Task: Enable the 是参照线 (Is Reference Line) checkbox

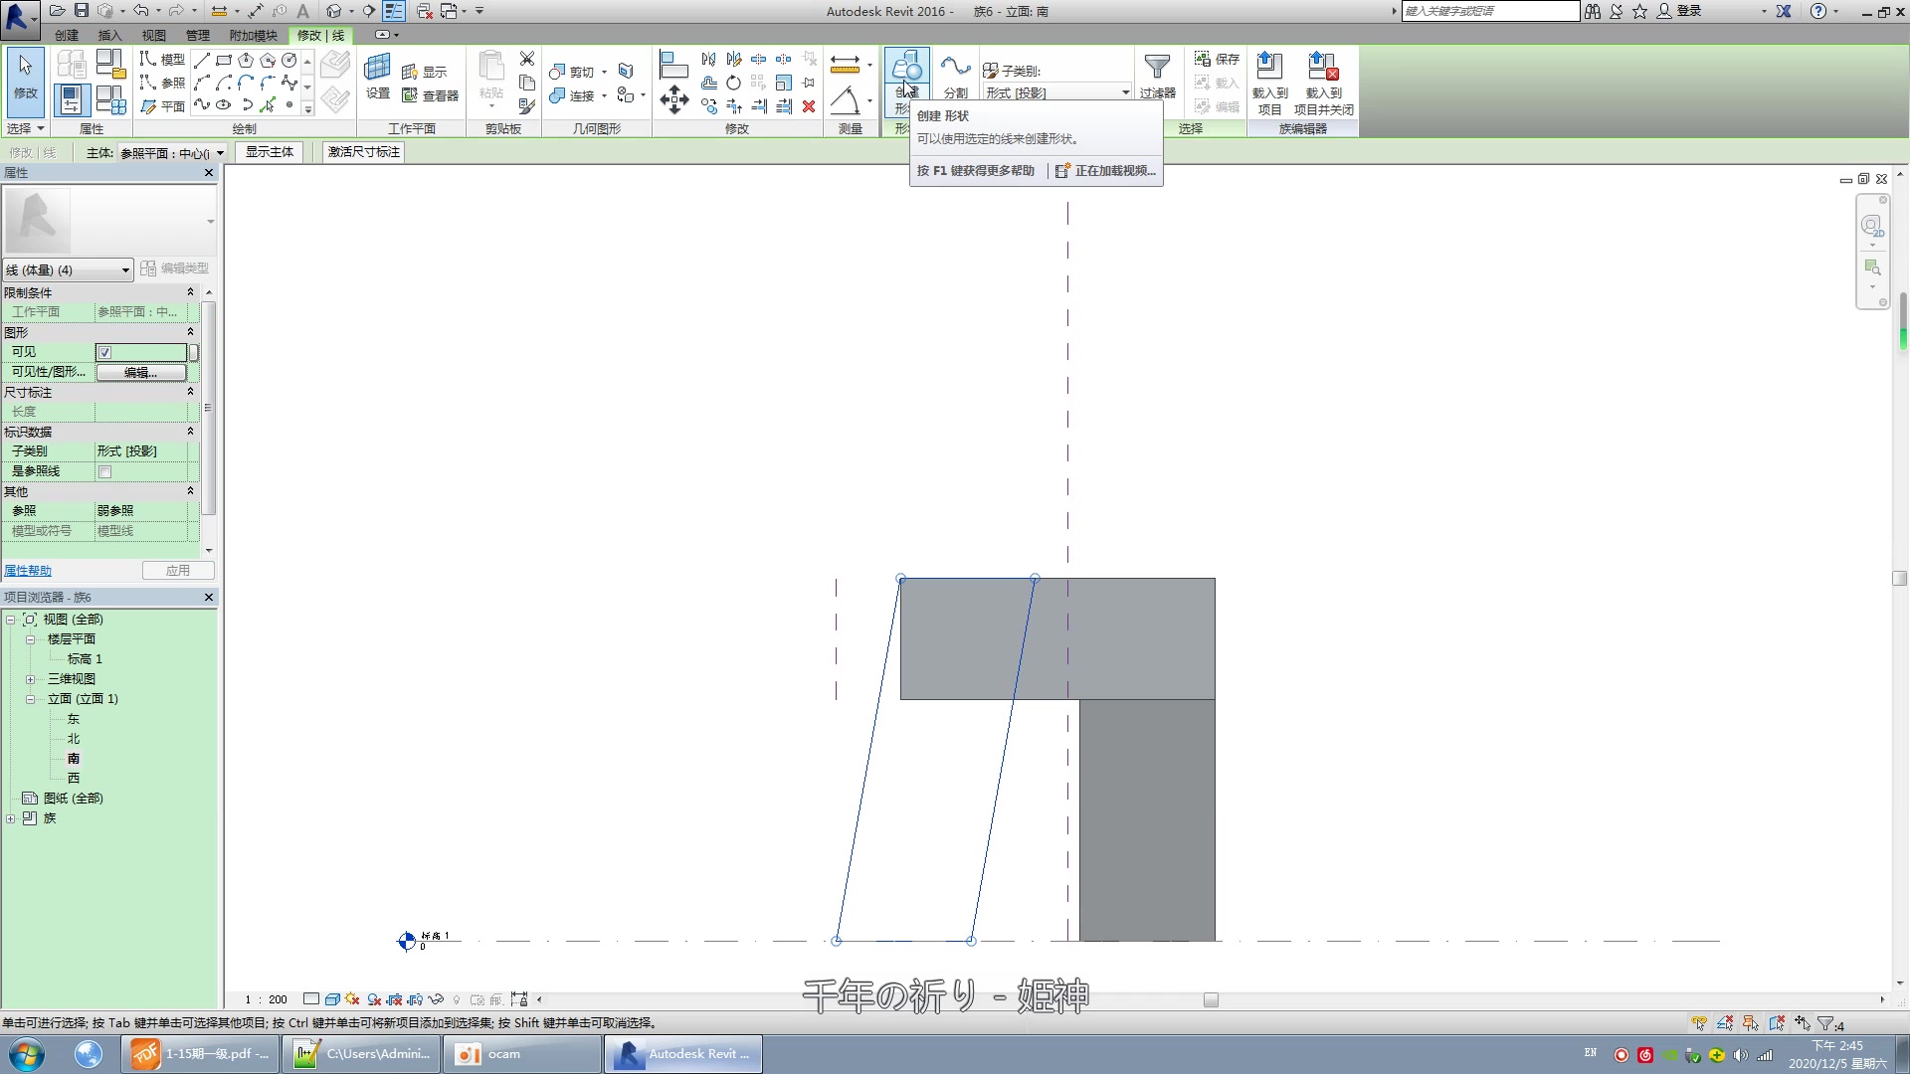Action: [x=104, y=470]
